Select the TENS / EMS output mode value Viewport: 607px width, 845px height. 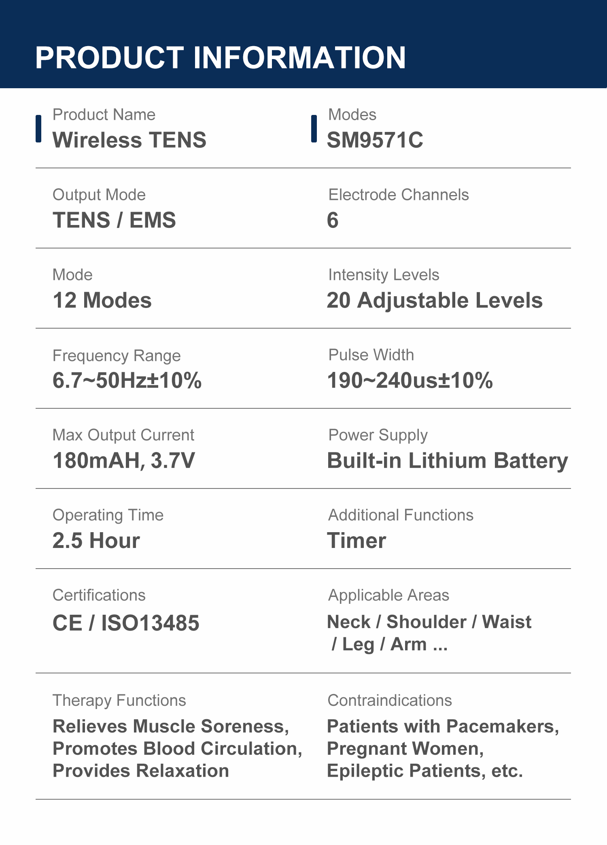pyautogui.click(x=115, y=220)
